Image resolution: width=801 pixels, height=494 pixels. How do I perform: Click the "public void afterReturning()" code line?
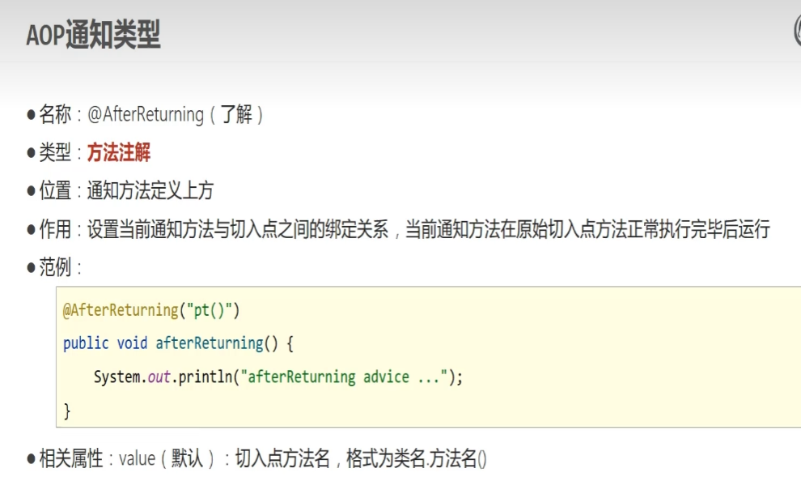pos(178,343)
